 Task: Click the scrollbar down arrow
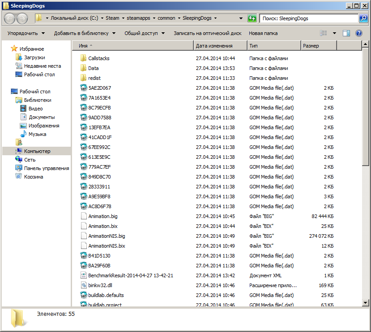[x=365, y=302]
